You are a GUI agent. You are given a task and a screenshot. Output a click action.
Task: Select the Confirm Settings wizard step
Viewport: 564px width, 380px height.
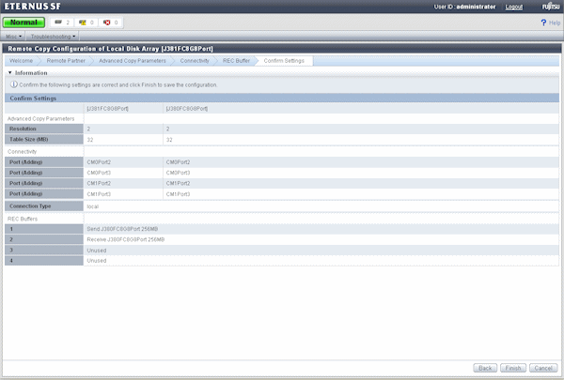284,61
